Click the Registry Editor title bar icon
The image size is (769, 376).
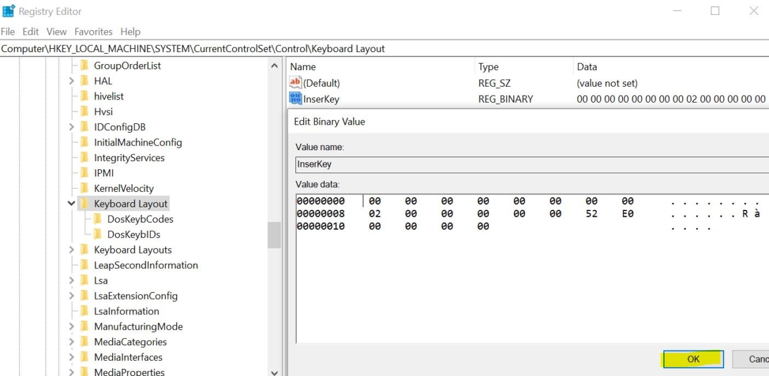[9, 10]
